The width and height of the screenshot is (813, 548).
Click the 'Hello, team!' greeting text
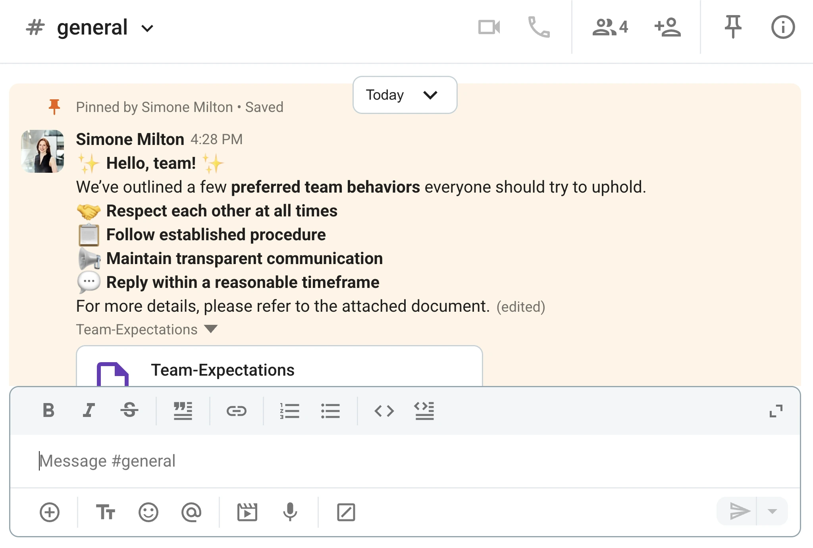coord(151,163)
